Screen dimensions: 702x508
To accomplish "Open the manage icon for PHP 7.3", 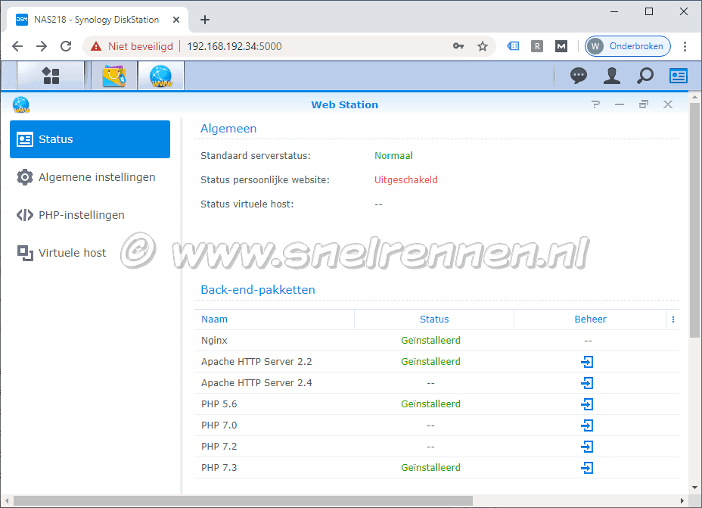I will [x=587, y=468].
